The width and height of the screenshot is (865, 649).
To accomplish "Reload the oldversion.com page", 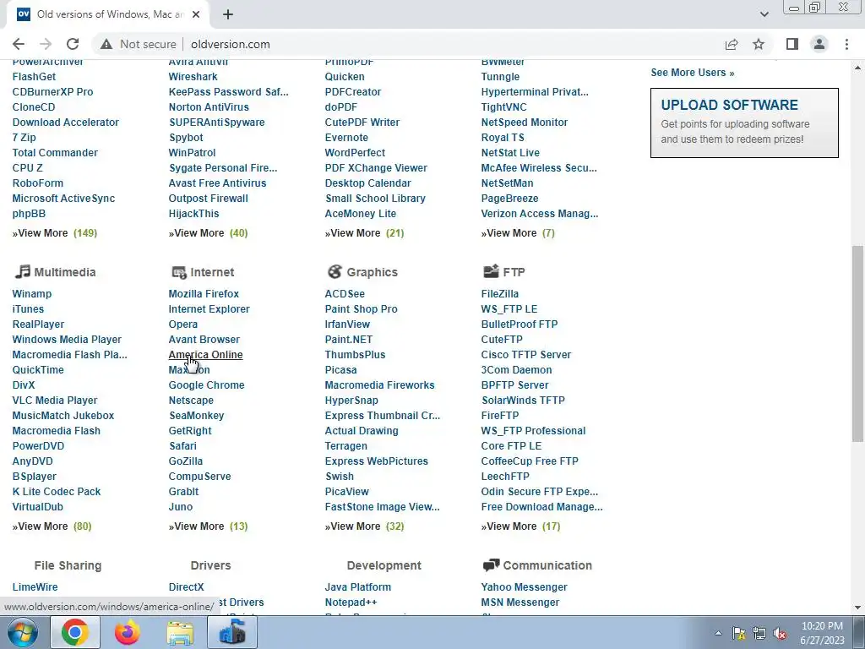I will [x=73, y=44].
